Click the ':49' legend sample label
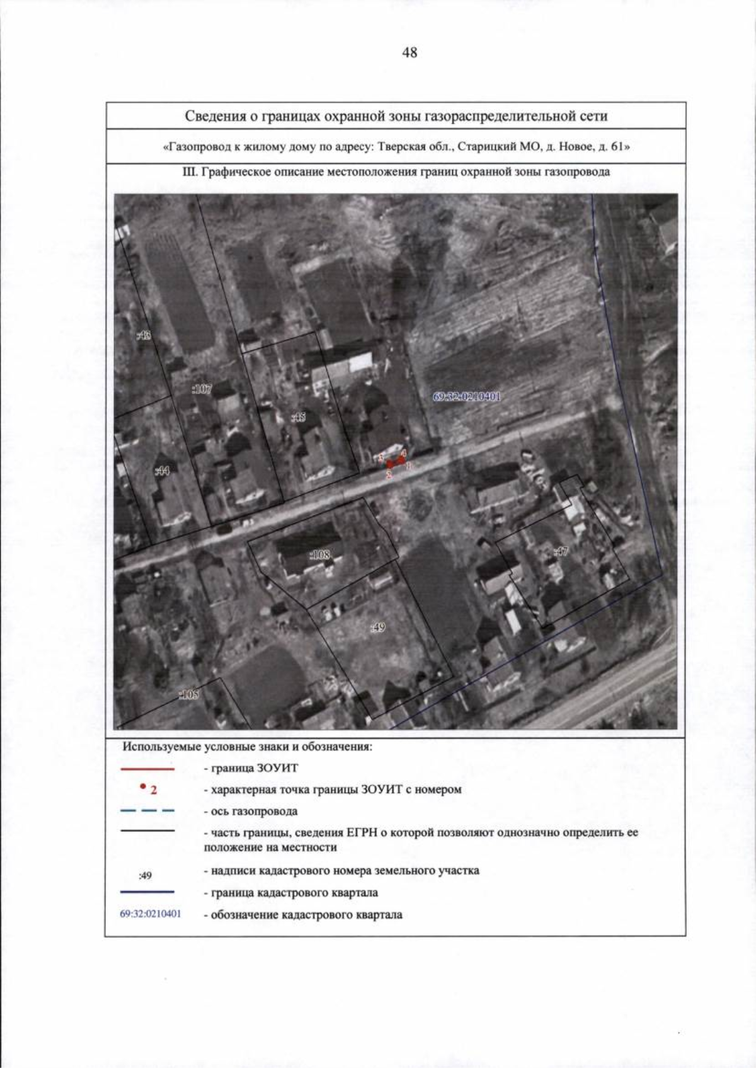Viewport: 756px width, 1068px height. click(145, 876)
